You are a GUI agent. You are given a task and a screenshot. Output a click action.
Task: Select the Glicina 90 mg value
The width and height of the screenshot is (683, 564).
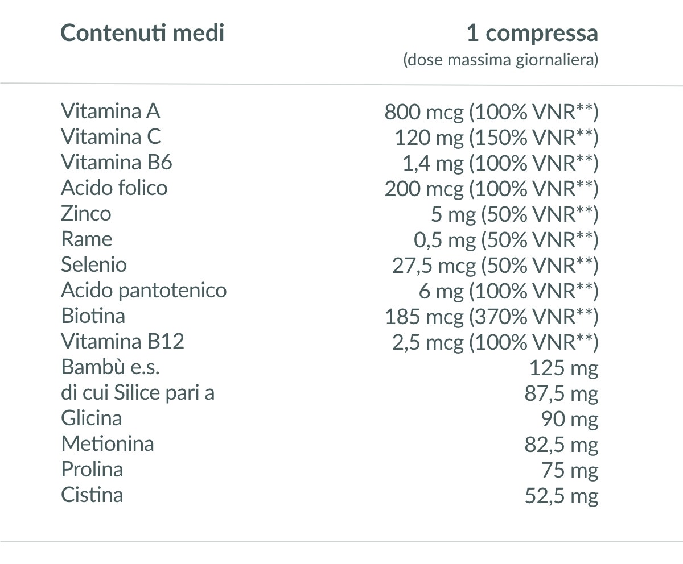[569, 420]
